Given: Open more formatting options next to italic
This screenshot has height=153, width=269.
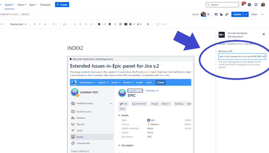Looking at the screenshot, I should tap(45, 24).
